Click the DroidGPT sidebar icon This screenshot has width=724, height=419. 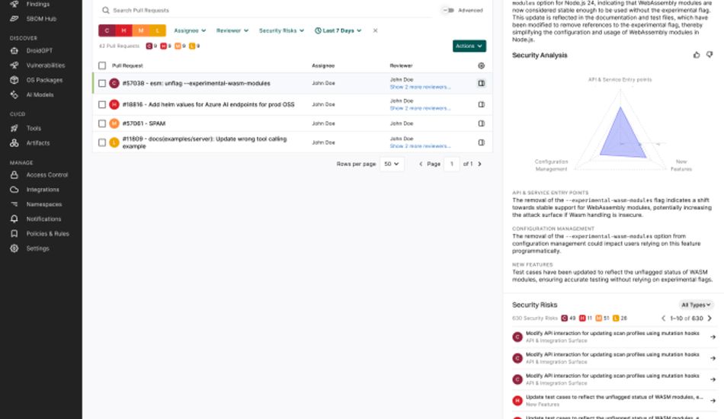14,50
